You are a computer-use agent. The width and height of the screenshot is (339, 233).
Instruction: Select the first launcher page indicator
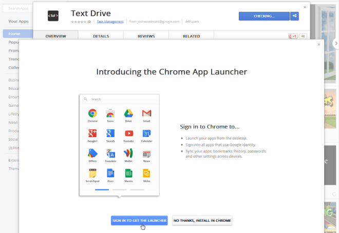[x=102, y=189]
